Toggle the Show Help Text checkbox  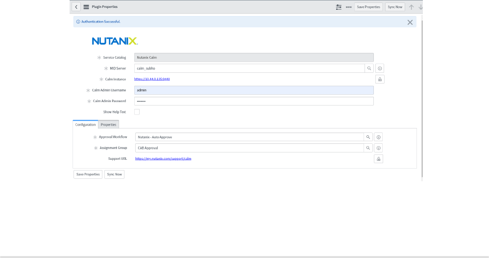point(137,112)
